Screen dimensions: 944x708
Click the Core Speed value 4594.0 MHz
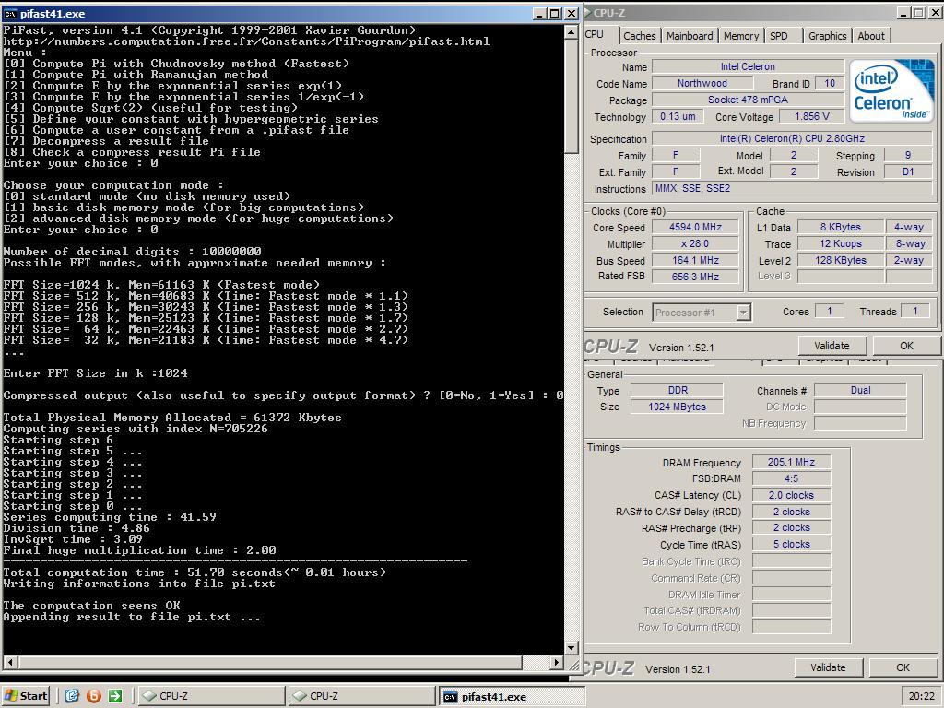click(695, 227)
